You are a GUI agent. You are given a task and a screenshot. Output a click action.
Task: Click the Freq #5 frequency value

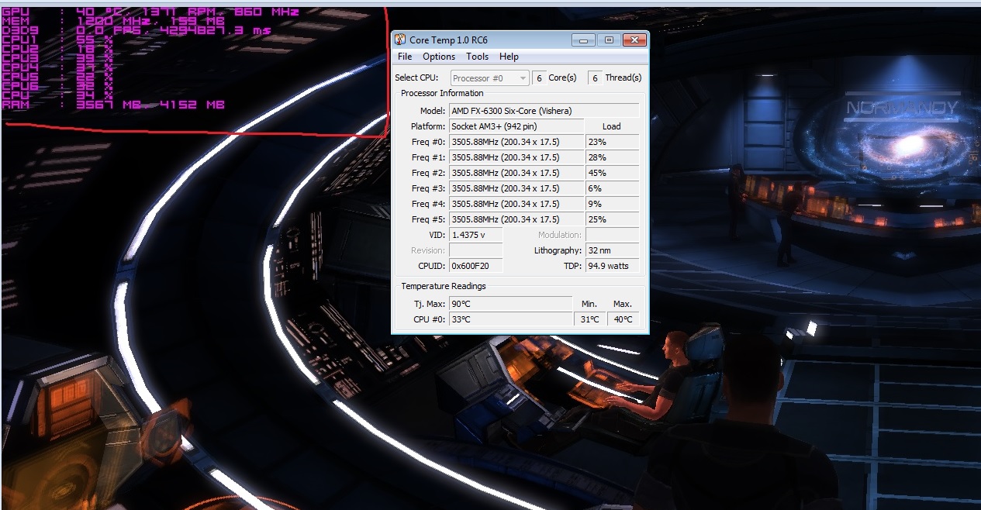pyautogui.click(x=516, y=219)
